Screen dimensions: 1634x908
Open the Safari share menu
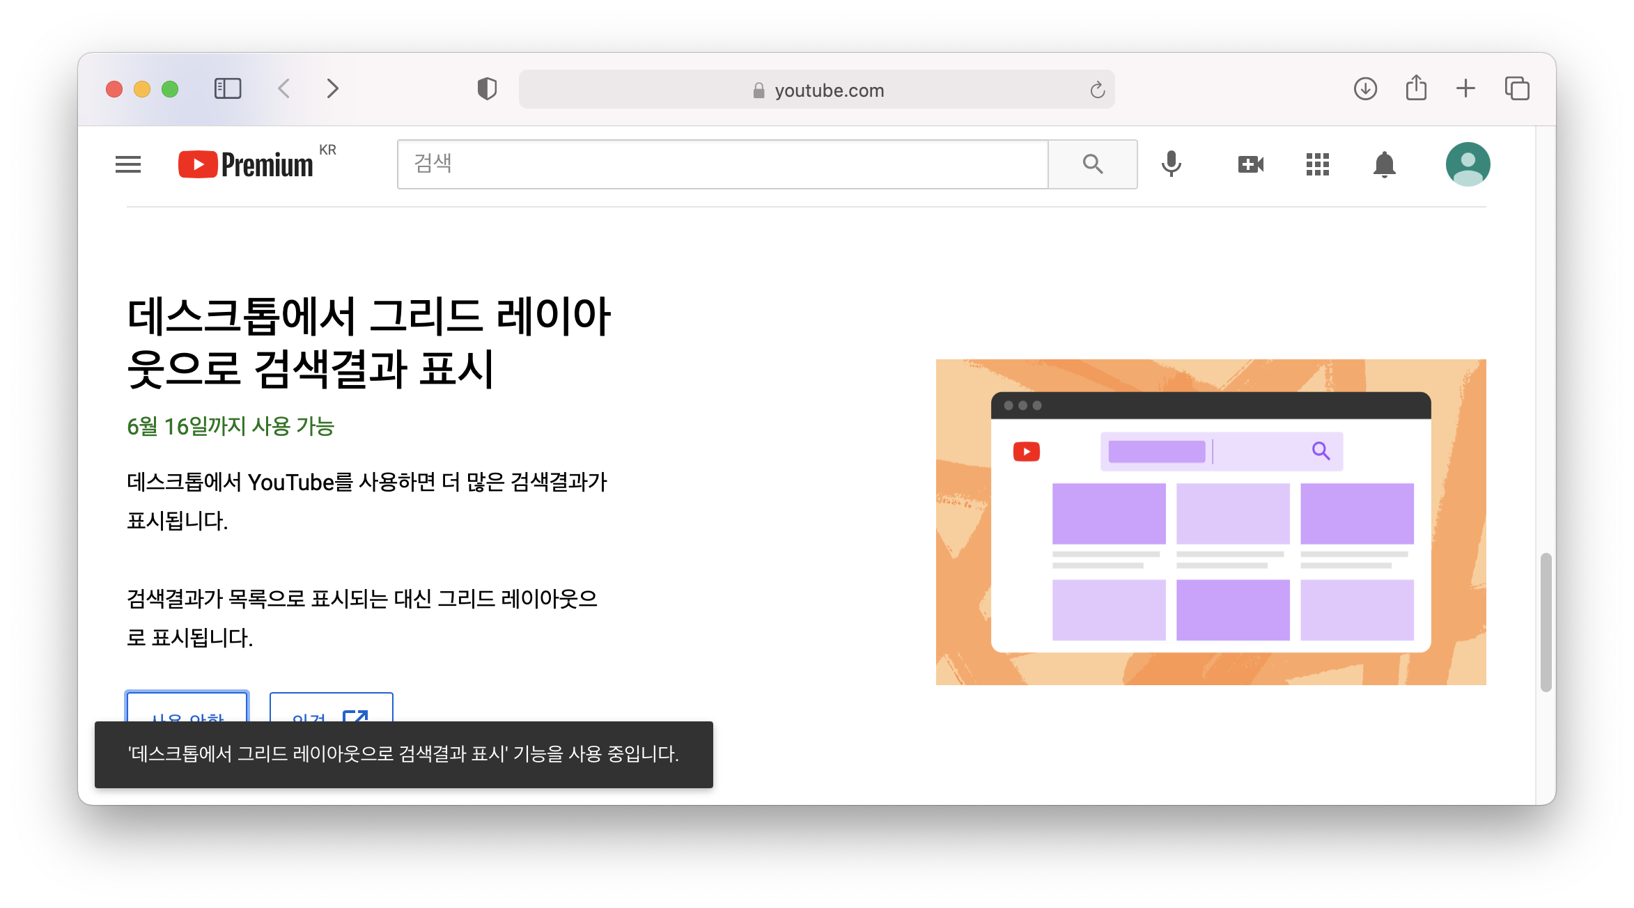pyautogui.click(x=1416, y=88)
